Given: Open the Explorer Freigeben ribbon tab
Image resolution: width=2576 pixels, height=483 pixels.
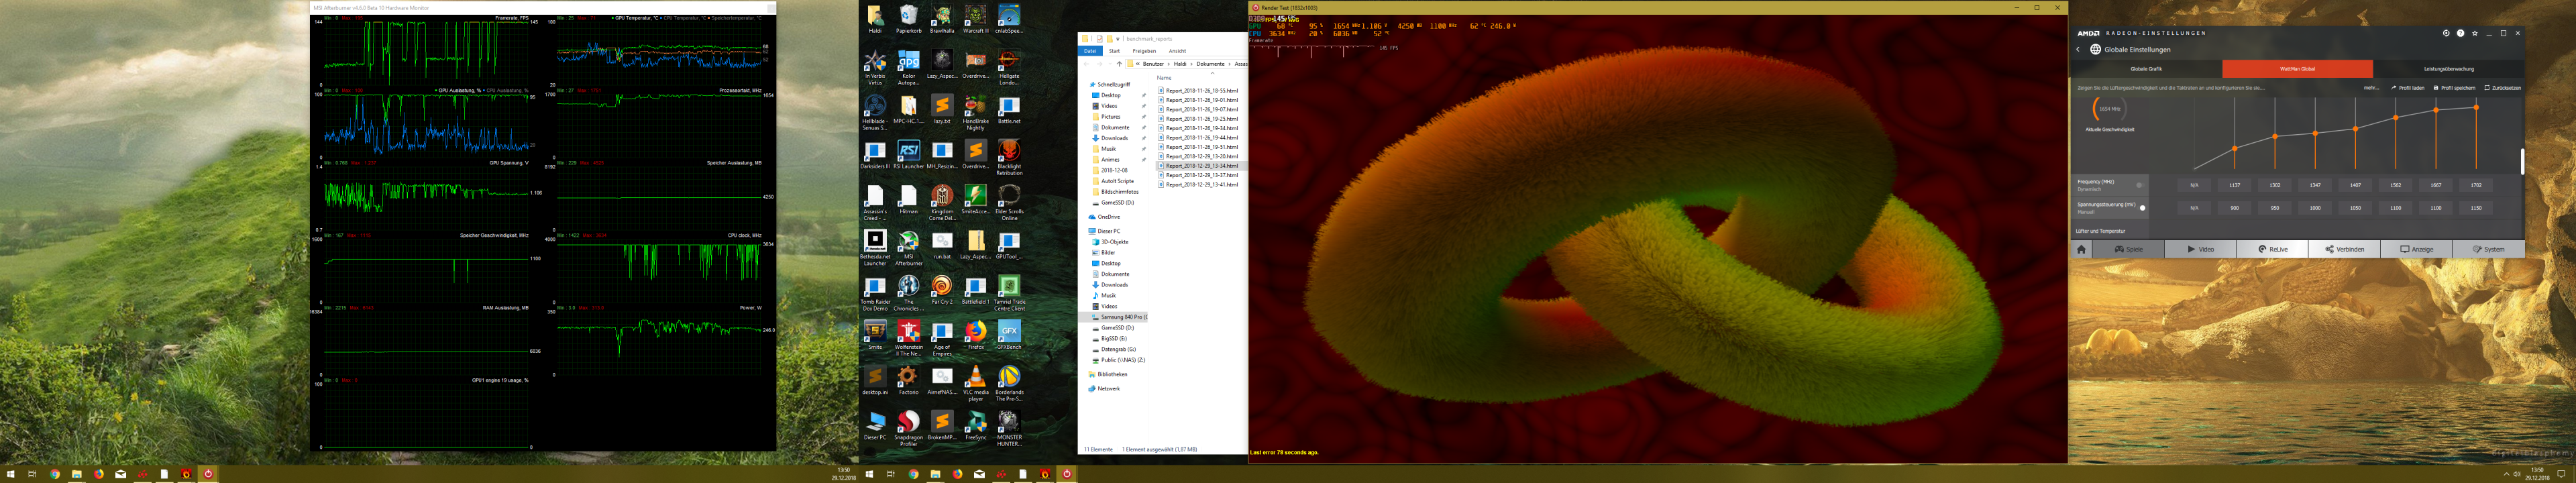Looking at the screenshot, I should 1144,51.
